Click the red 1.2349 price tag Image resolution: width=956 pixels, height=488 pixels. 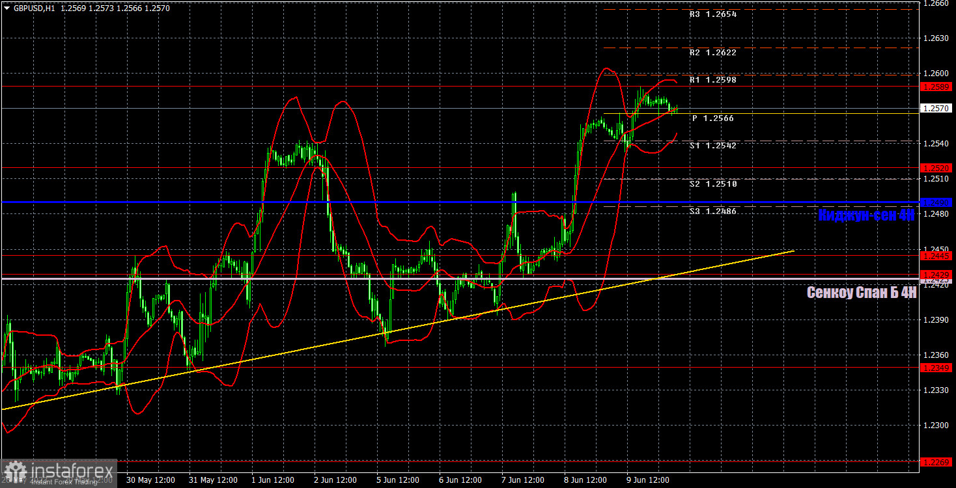[x=936, y=368]
